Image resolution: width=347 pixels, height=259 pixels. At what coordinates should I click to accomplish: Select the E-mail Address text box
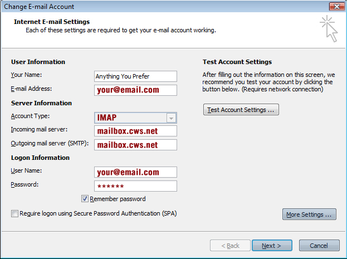(x=135, y=90)
